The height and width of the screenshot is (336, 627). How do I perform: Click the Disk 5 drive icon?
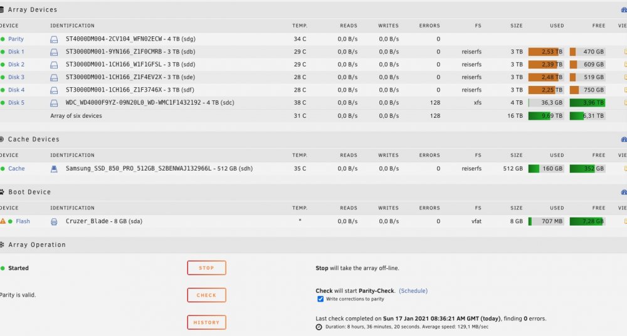pyautogui.click(x=54, y=103)
